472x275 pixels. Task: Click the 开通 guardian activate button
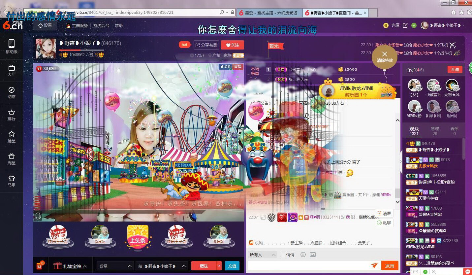coord(455,69)
